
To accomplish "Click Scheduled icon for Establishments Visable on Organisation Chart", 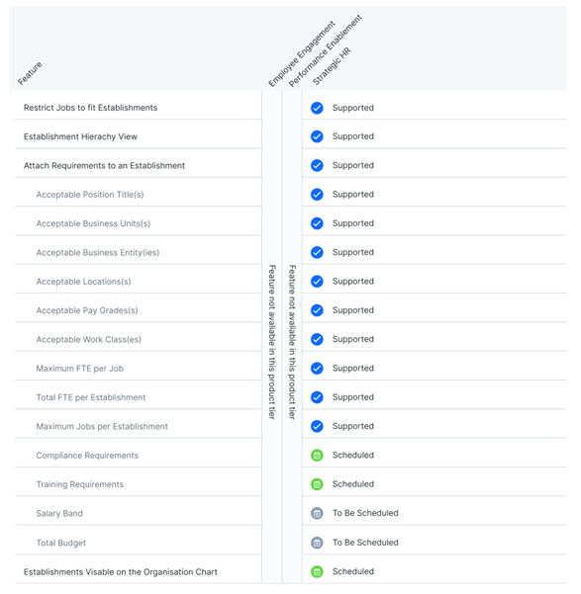I will (317, 571).
